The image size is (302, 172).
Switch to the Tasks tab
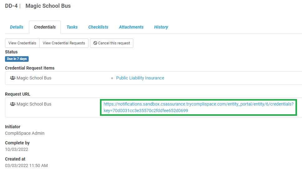(72, 27)
